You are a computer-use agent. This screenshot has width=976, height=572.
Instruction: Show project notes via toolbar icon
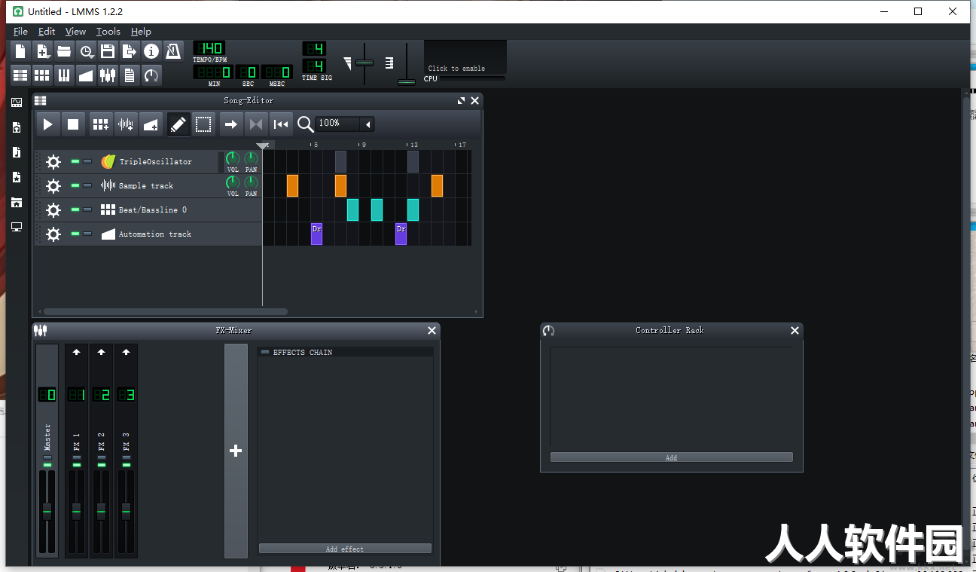tap(130, 75)
